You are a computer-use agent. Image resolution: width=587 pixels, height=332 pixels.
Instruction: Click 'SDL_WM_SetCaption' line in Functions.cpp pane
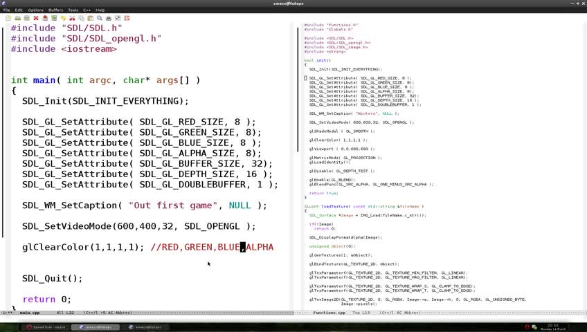click(x=354, y=113)
